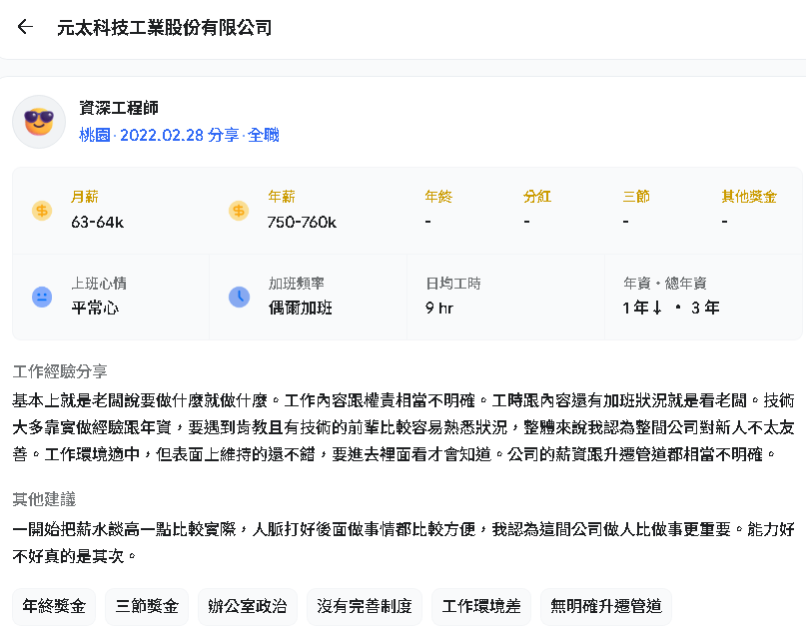Image resolution: width=806 pixels, height=628 pixels.
Task: Click the 日均工時 label
Action: coord(452,284)
